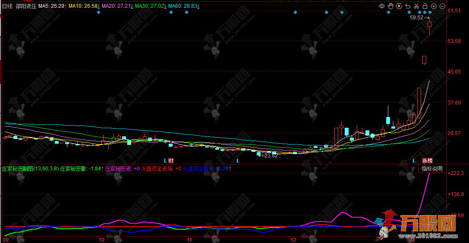Click the blue 财 marker on the chart
Viewport: 469px width, 243px height.
click(x=171, y=160)
